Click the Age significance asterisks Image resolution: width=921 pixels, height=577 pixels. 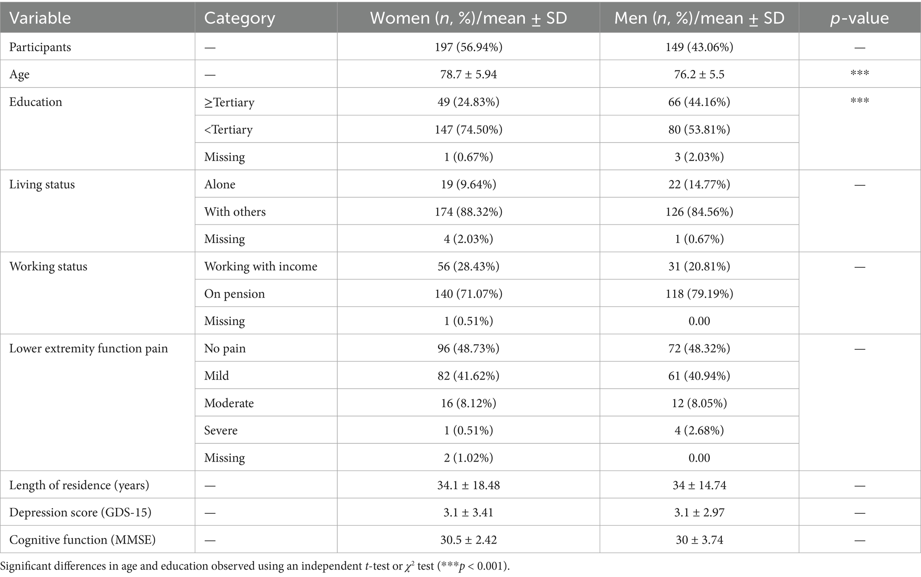point(860,73)
